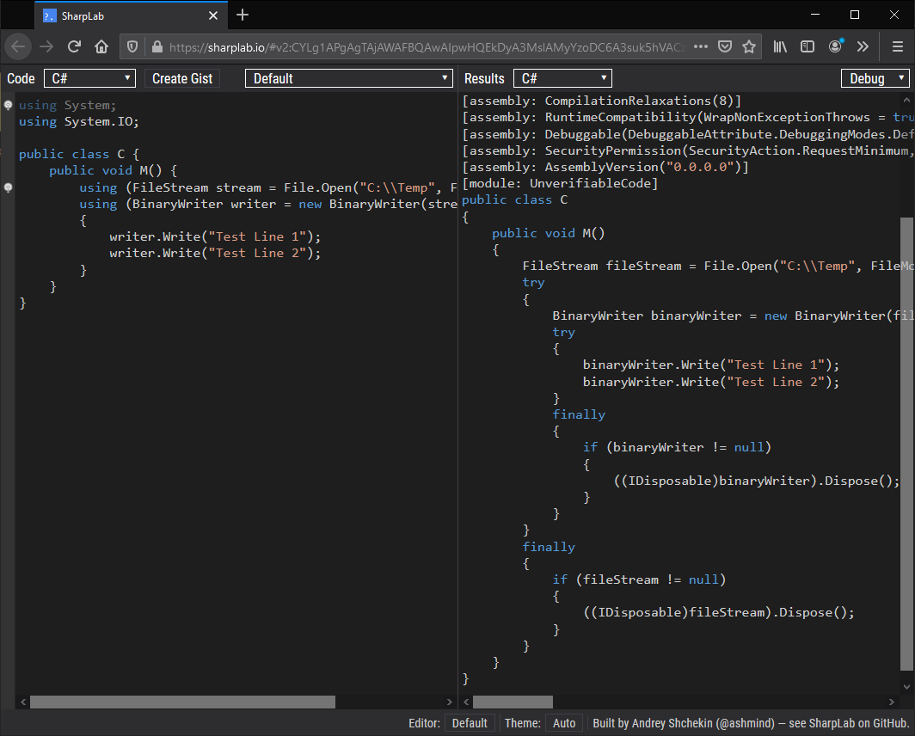915x736 pixels.
Task: Open the Firefox Account icon
Action: [835, 46]
